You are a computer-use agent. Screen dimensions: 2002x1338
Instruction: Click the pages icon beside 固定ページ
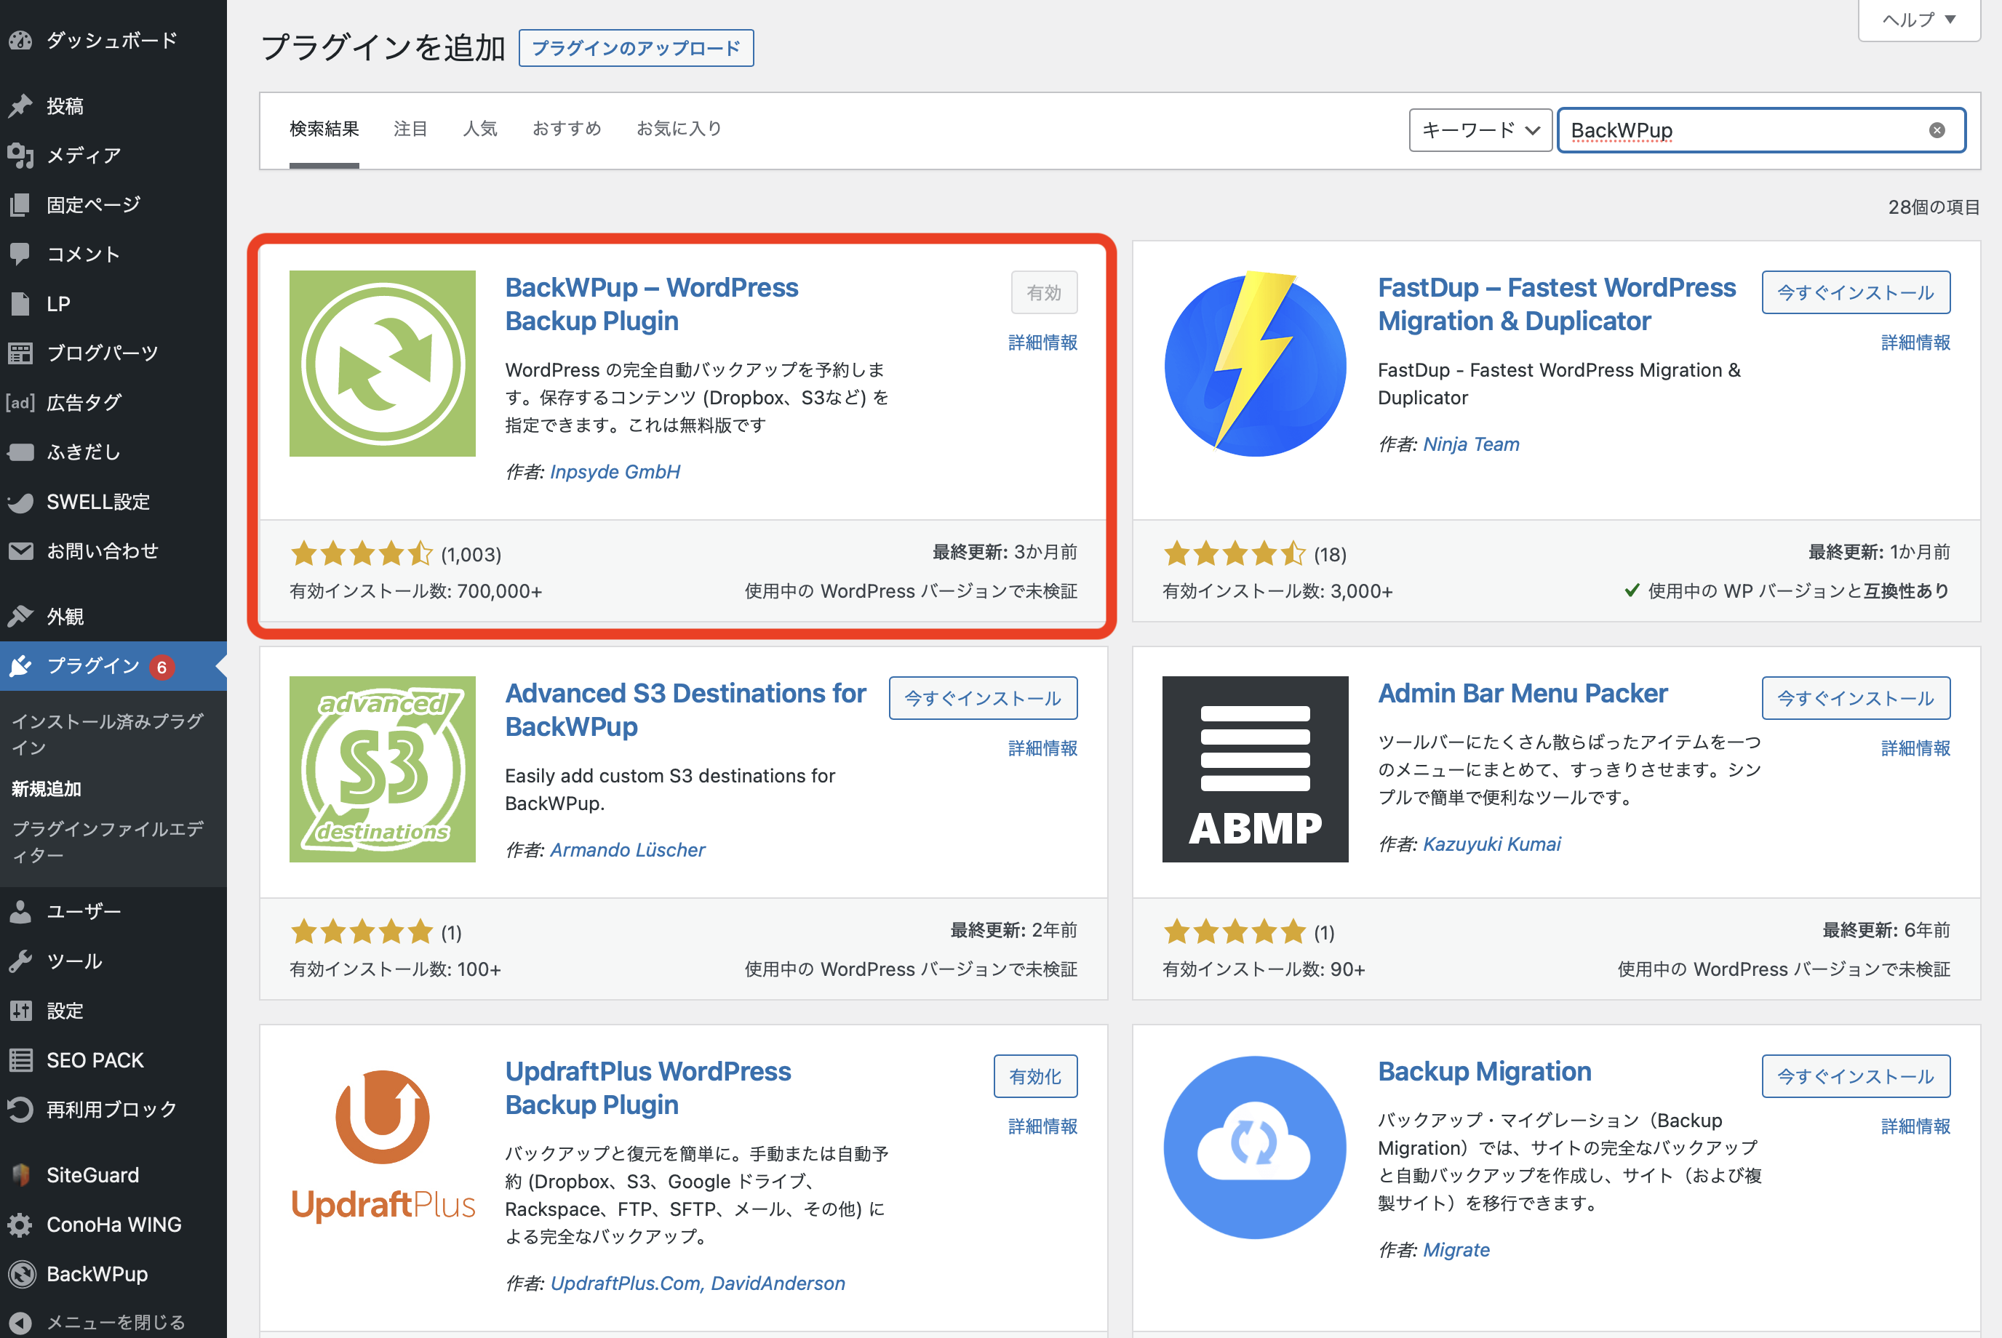click(x=20, y=205)
